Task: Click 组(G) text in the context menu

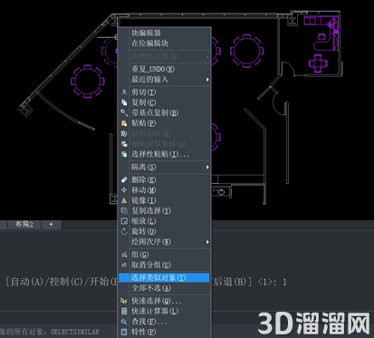Action: (140, 255)
